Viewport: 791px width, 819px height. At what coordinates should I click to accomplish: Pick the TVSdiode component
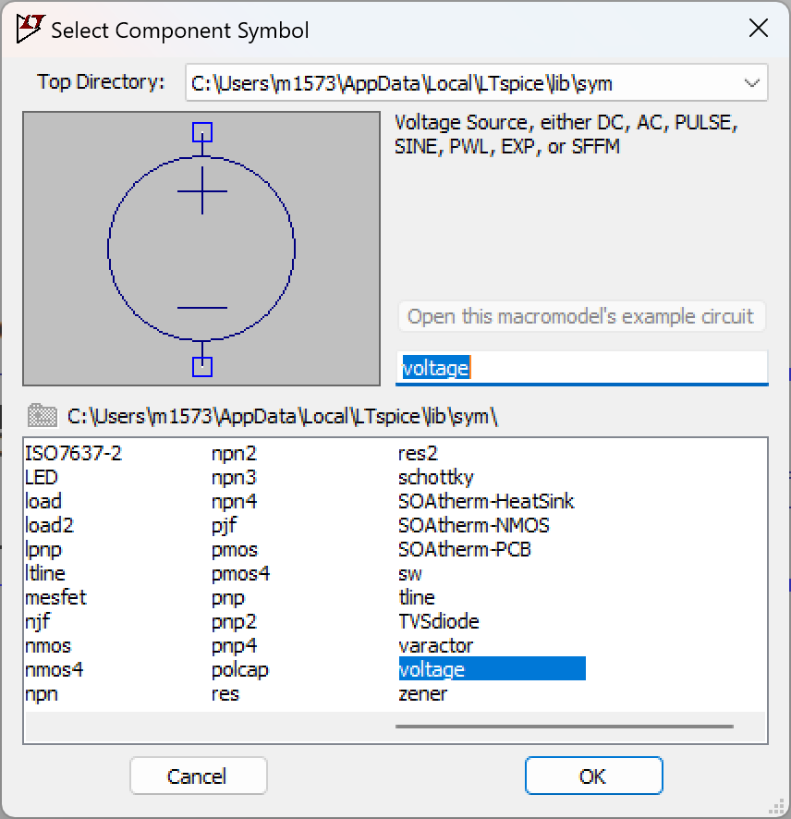(x=438, y=621)
